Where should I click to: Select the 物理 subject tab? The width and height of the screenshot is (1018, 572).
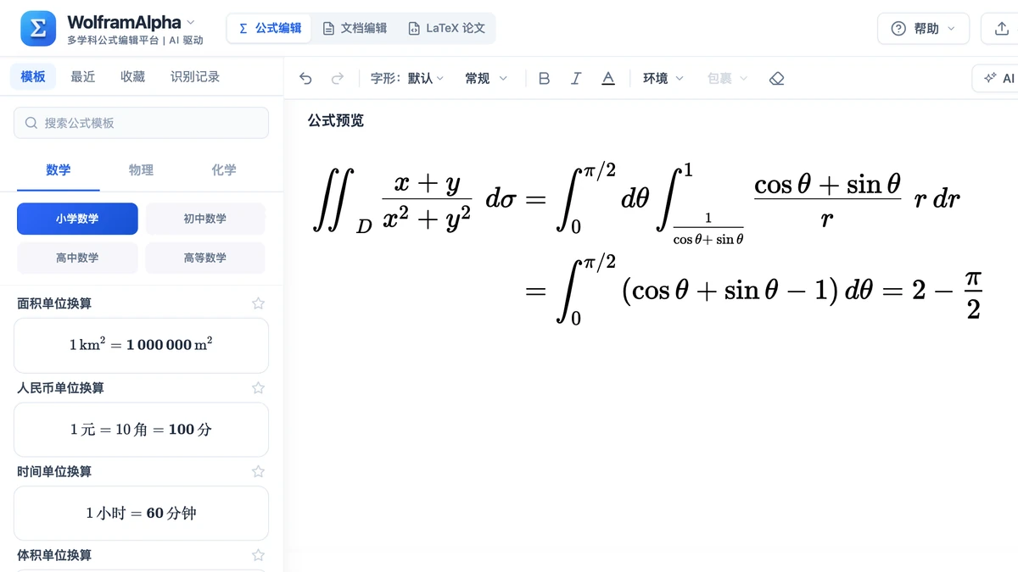pos(141,170)
